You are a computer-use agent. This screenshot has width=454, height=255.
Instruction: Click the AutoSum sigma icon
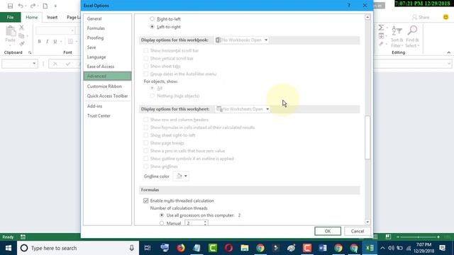(x=382, y=28)
